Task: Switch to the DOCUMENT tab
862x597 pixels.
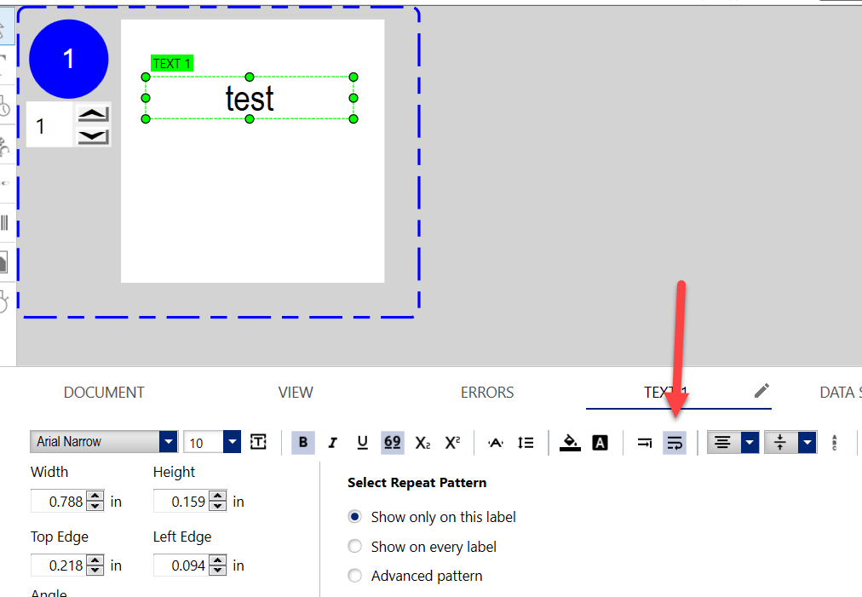Action: coord(104,393)
